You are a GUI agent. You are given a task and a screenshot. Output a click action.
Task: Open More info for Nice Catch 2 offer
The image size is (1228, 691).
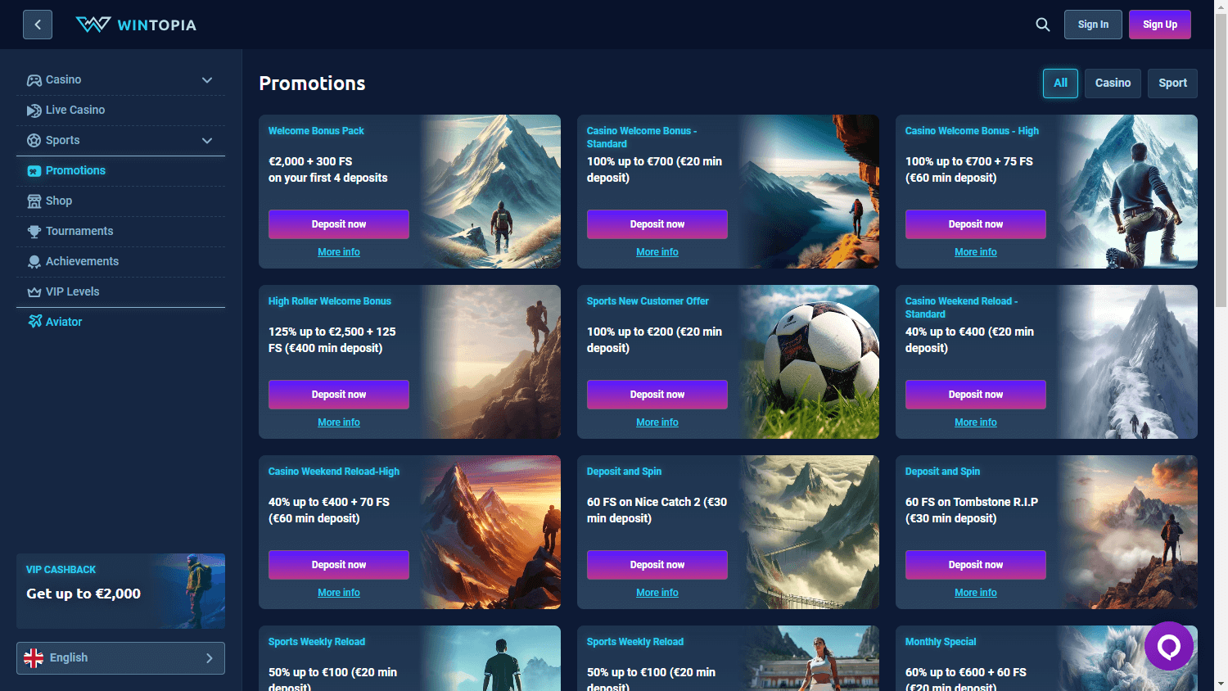(x=657, y=593)
